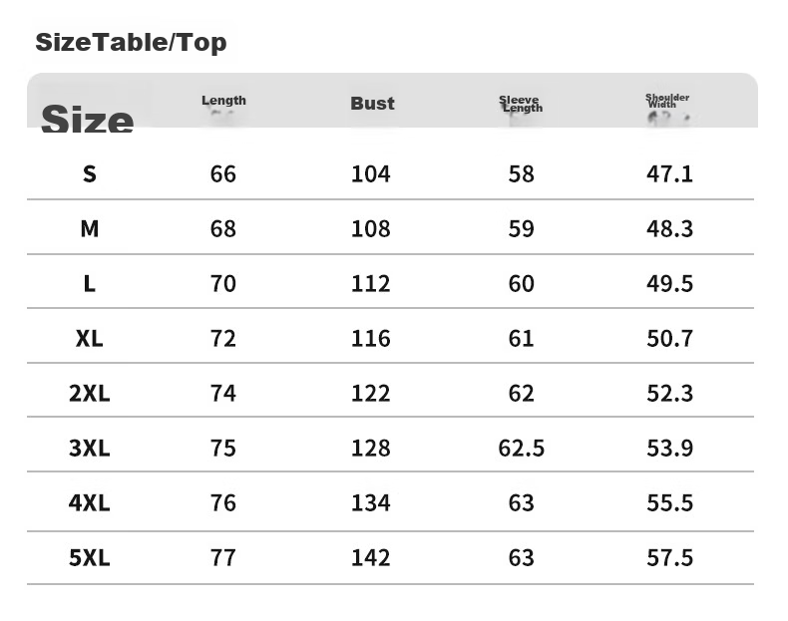Select the 4XL size row label
This screenshot has width=788, height=621.
(x=90, y=502)
